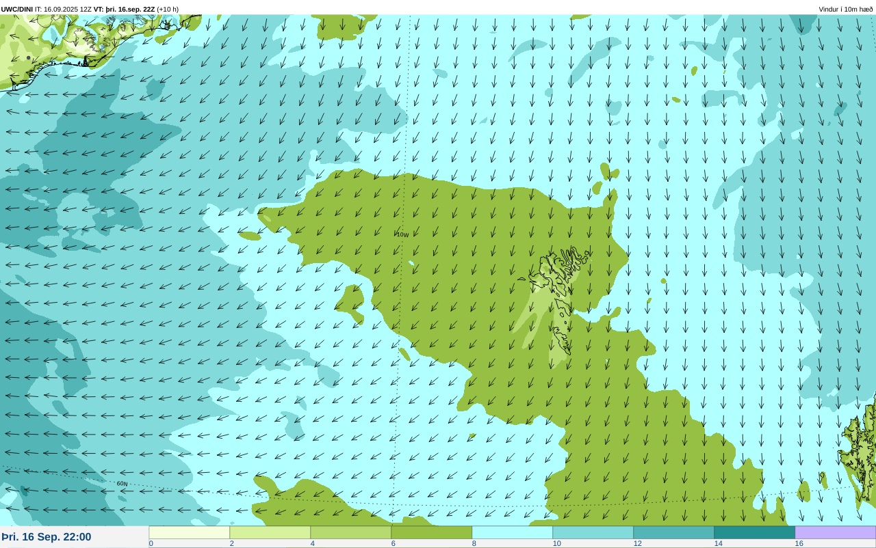Click the 'UWC/DINI' model label
Screen dimensions: 876x548
click(x=17, y=9)
